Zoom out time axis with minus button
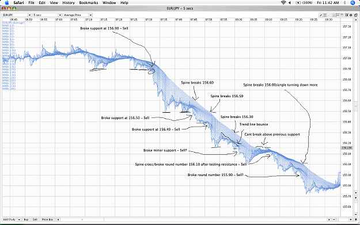Viewport: 360px width, 225px height. 334,219
